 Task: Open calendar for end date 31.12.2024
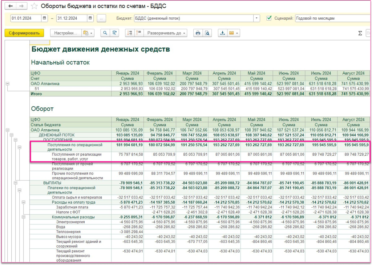[x=90, y=18]
